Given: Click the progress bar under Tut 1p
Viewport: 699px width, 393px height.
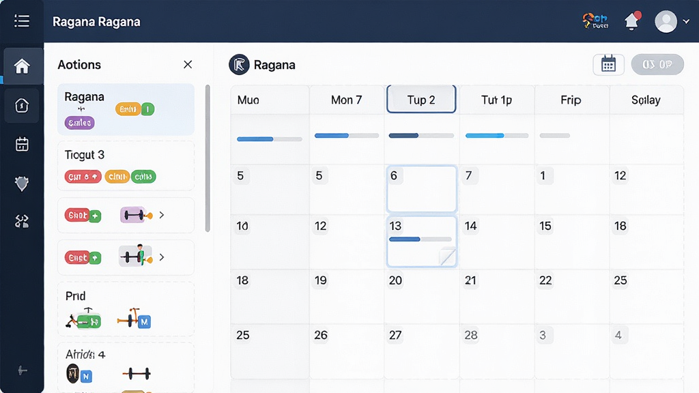Looking at the screenshot, I should pyautogui.click(x=497, y=136).
